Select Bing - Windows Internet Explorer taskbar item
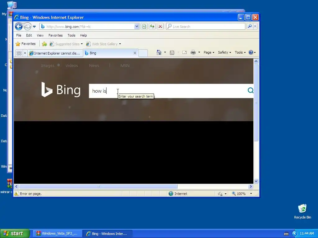 (x=107, y=234)
